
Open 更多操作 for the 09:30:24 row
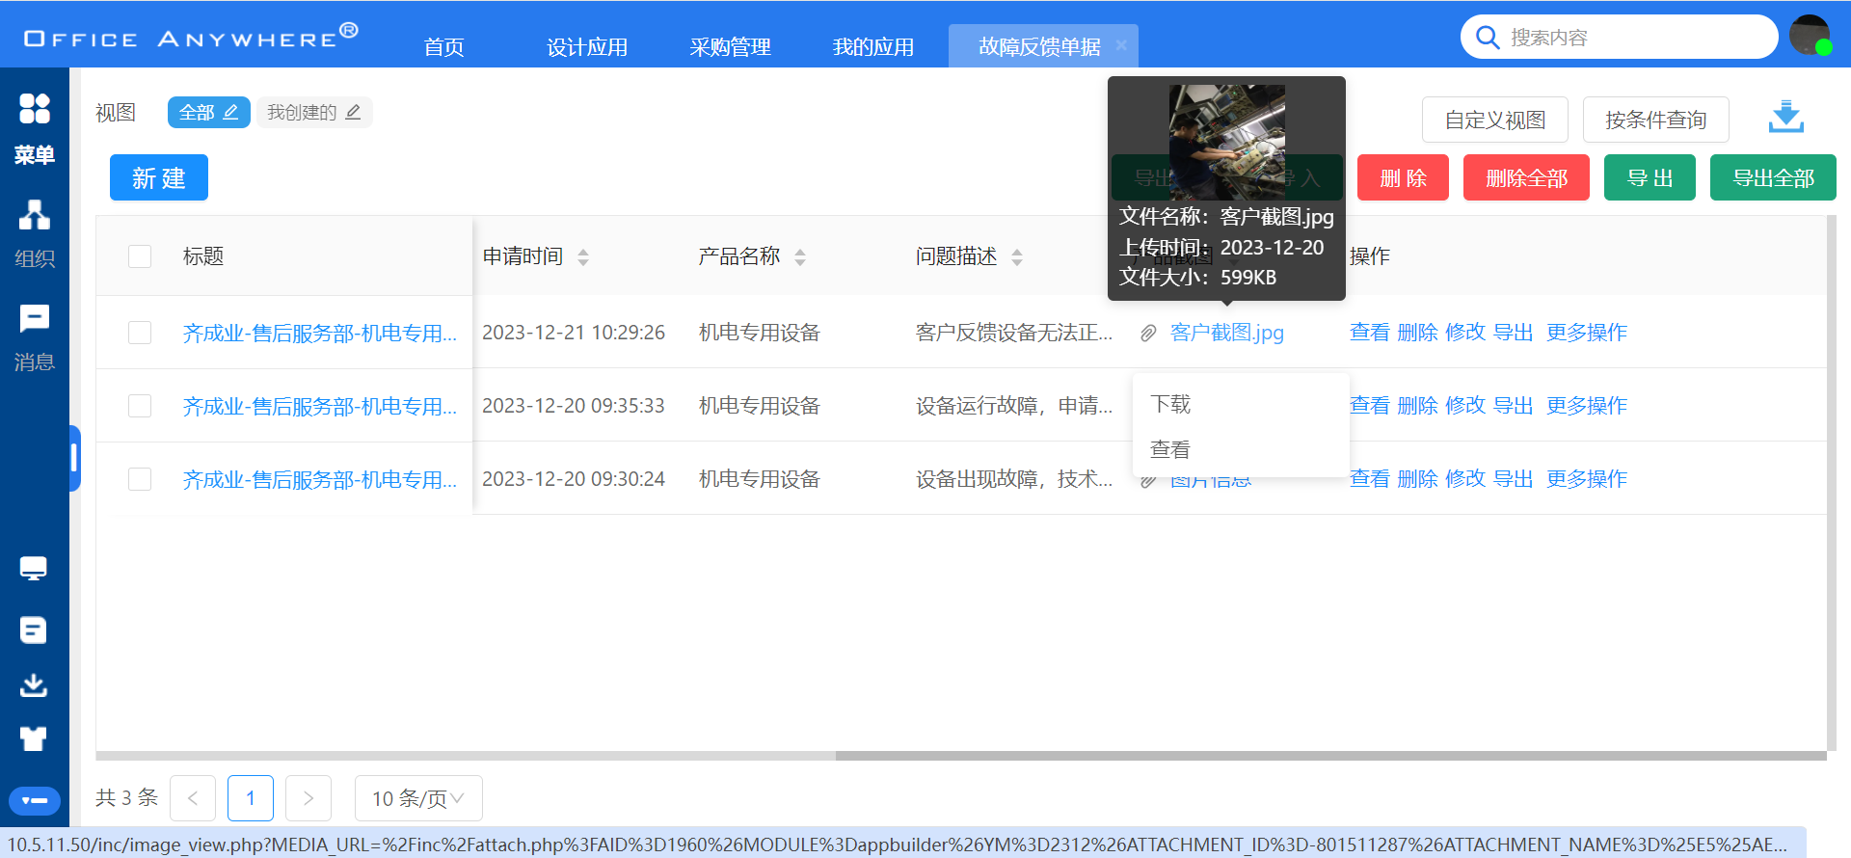(x=1587, y=479)
